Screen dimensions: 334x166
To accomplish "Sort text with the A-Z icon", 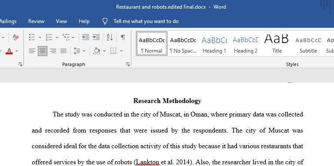I will pos(110,37).
